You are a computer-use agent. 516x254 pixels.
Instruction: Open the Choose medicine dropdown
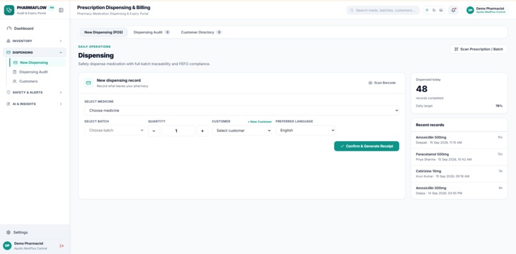click(242, 110)
